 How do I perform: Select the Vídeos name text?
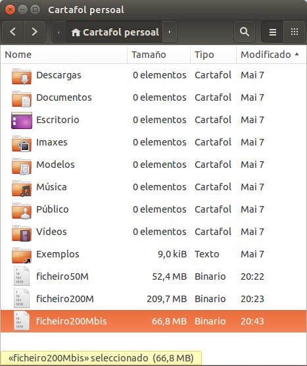pos(51,232)
